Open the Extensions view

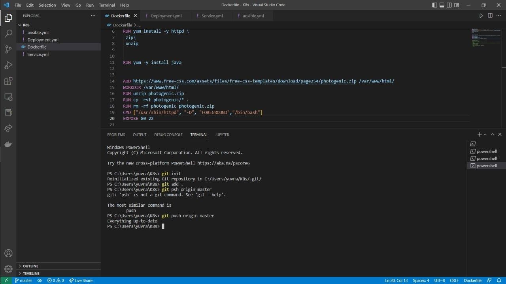click(x=8, y=81)
